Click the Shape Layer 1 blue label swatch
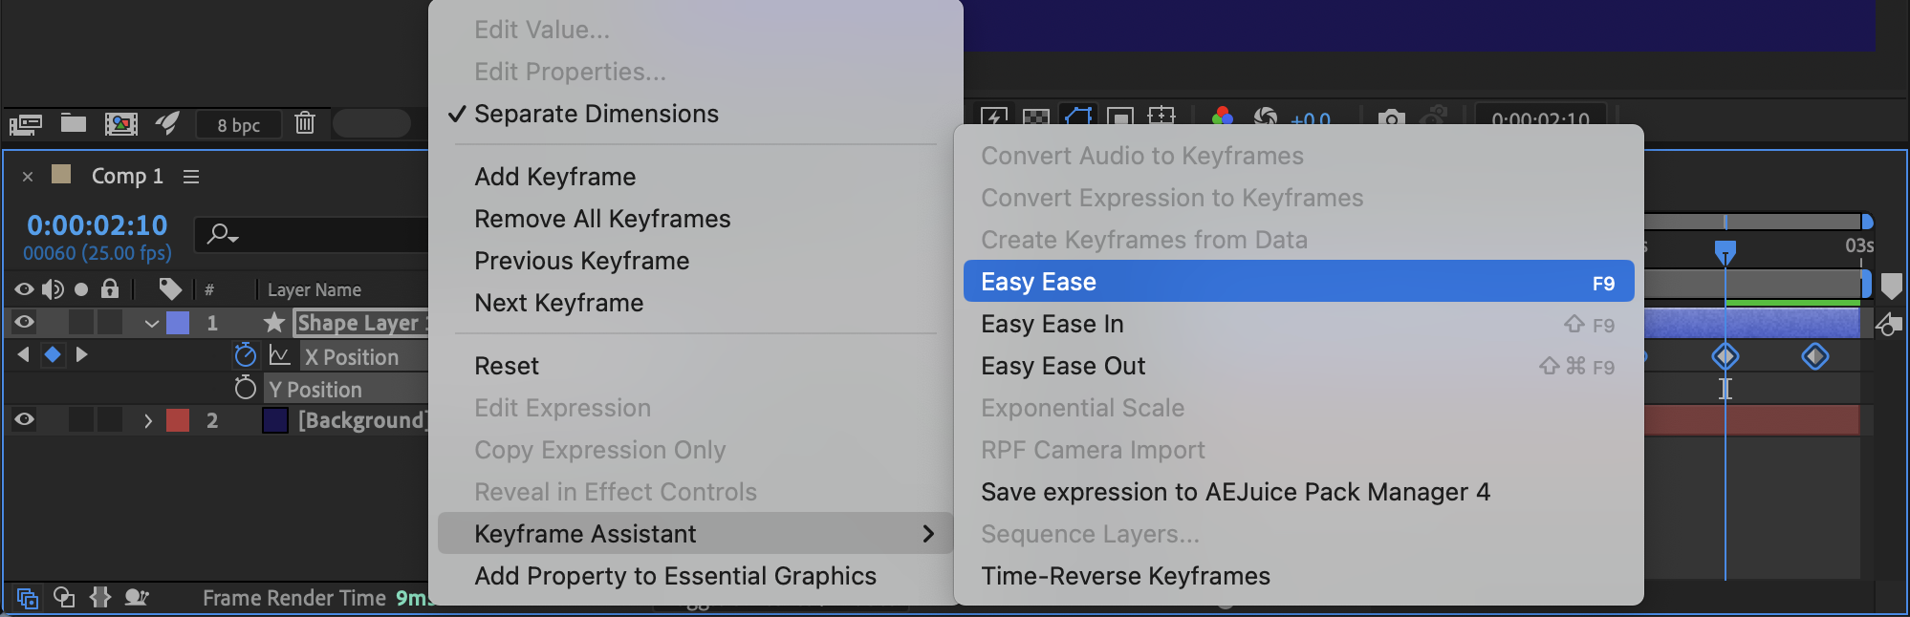This screenshot has height=617, width=1910. pyautogui.click(x=178, y=323)
